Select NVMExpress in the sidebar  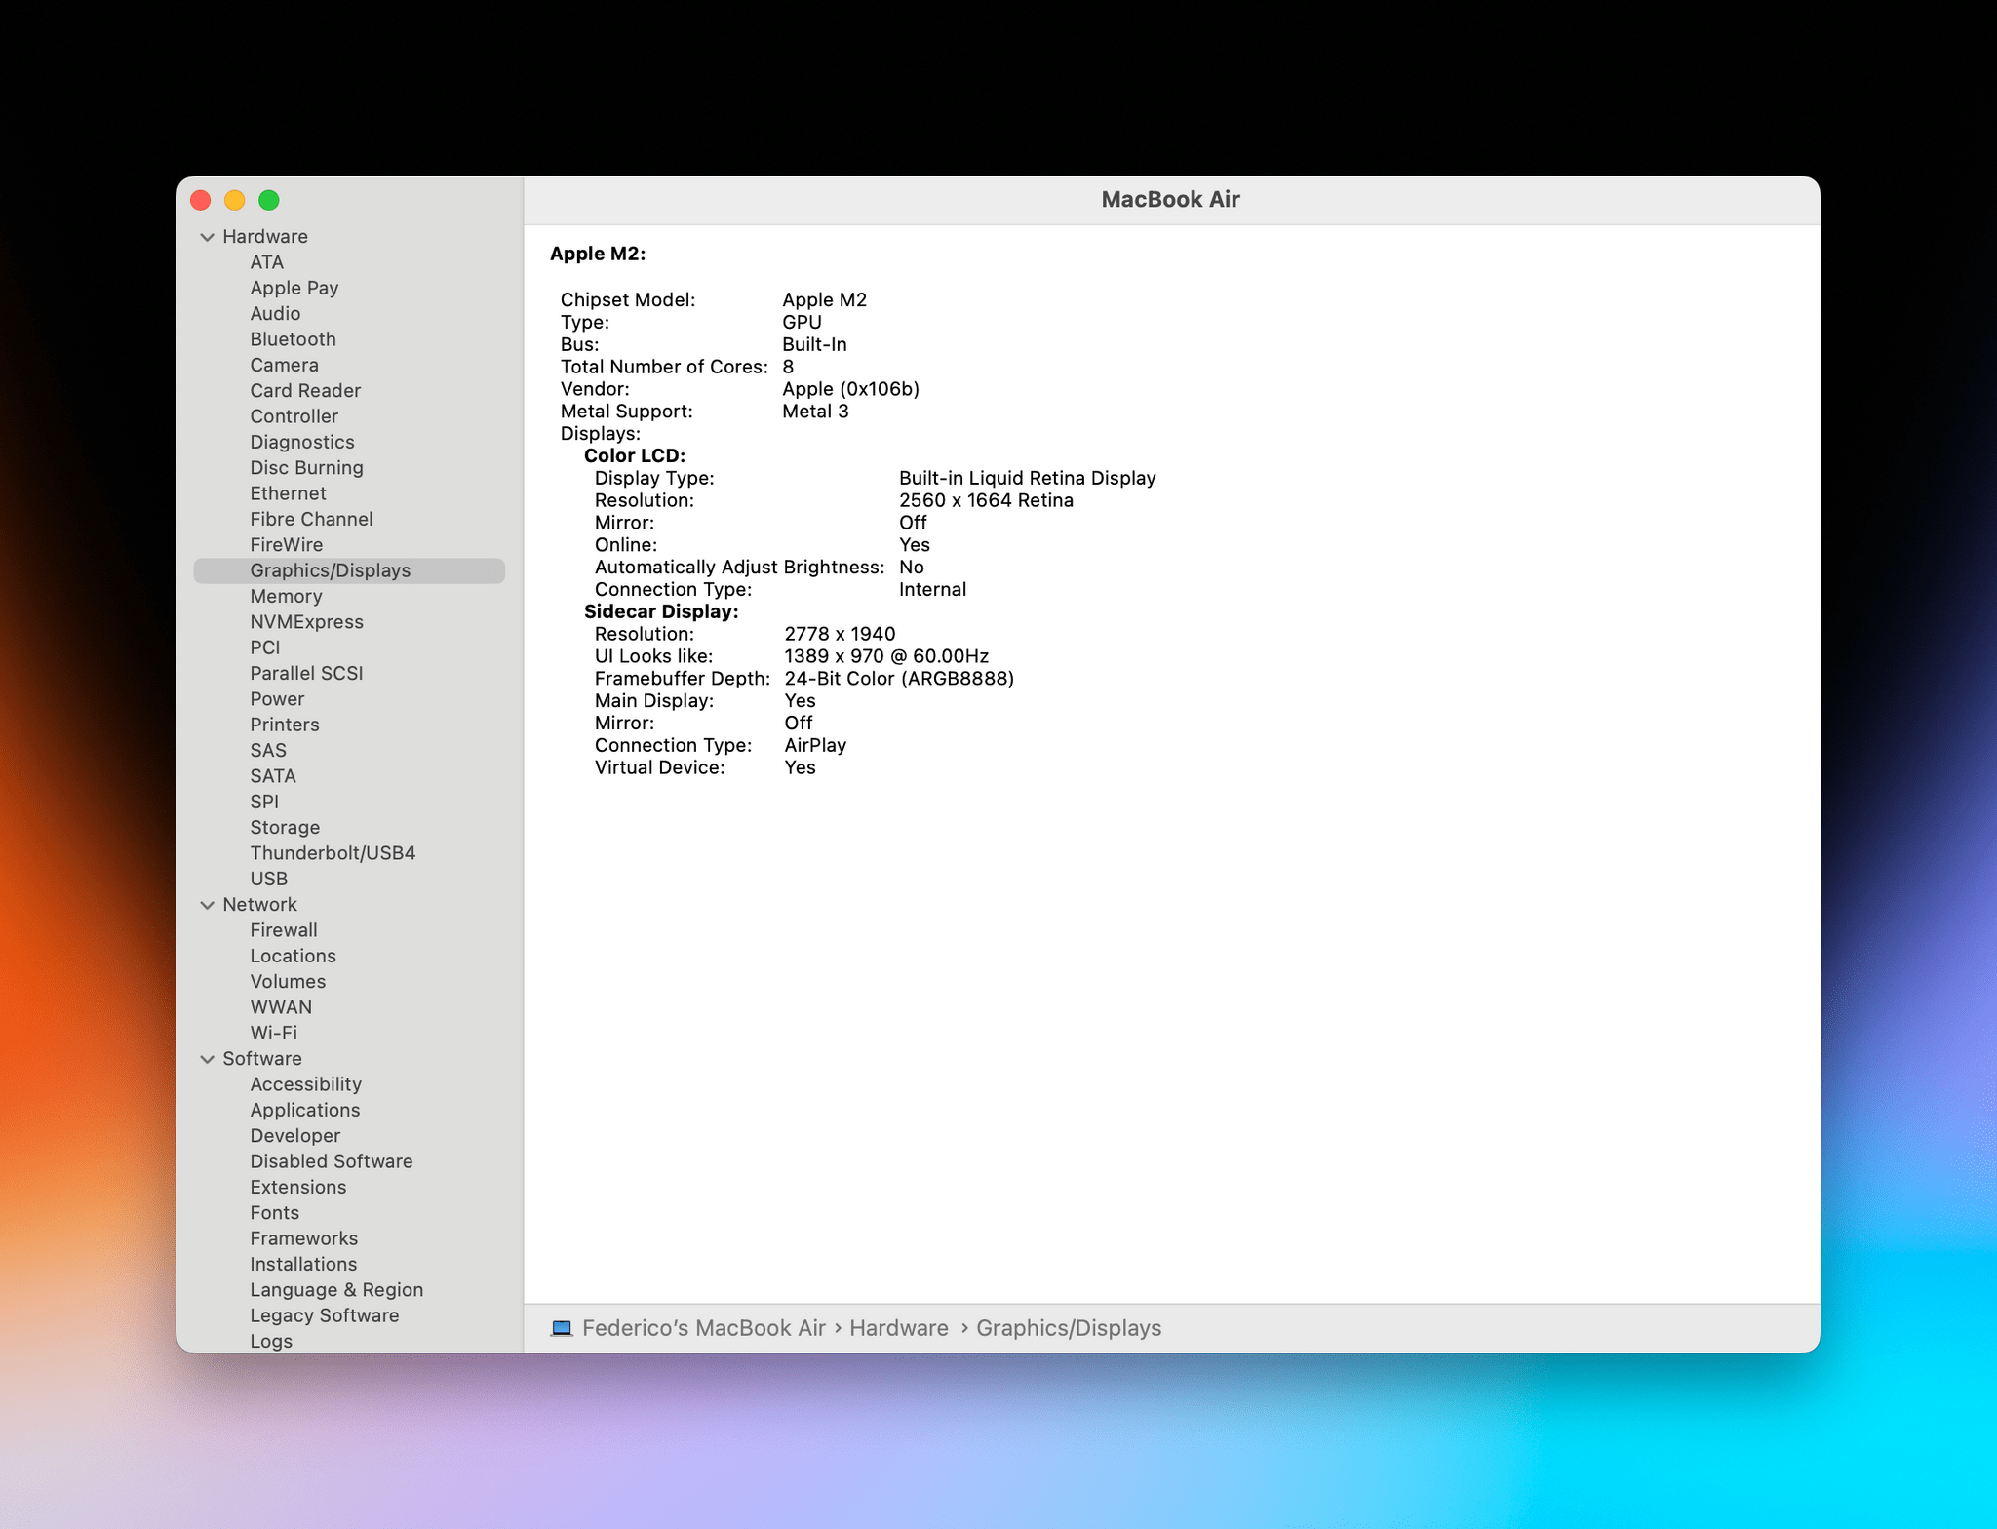coord(306,622)
